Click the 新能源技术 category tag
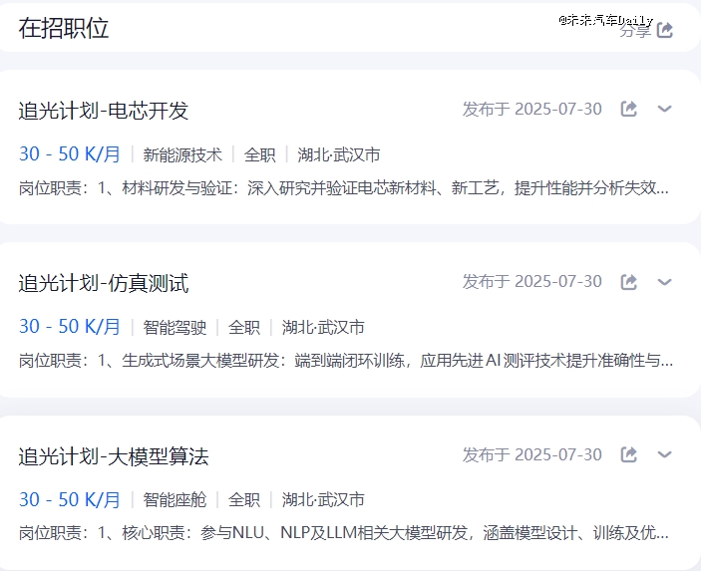This screenshot has height=571, width=701. [x=182, y=155]
